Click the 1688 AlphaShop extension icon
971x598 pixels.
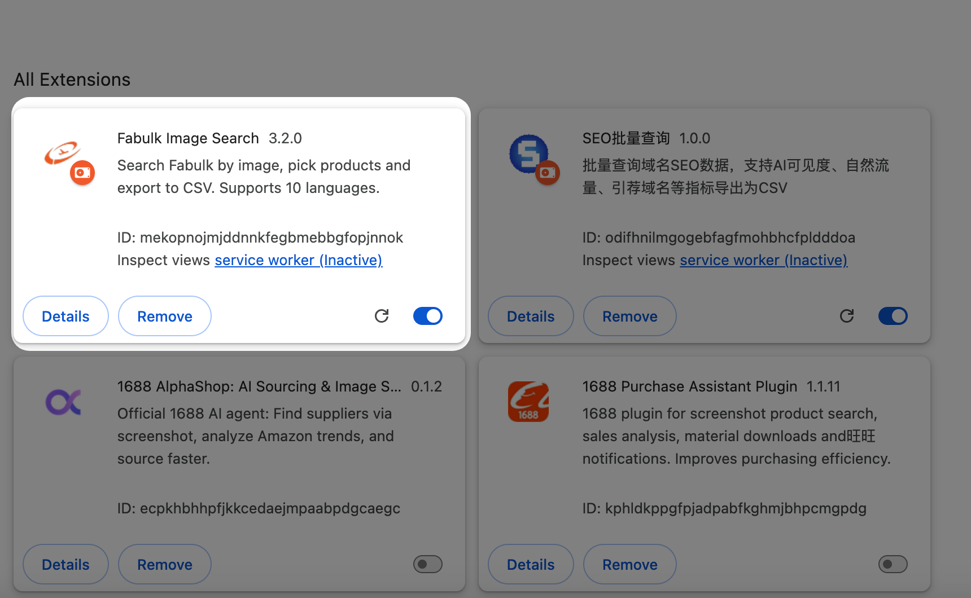63,402
